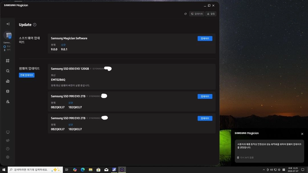Open the help question mark sidebar icon
This screenshot has height=173, width=308.
click(8, 149)
